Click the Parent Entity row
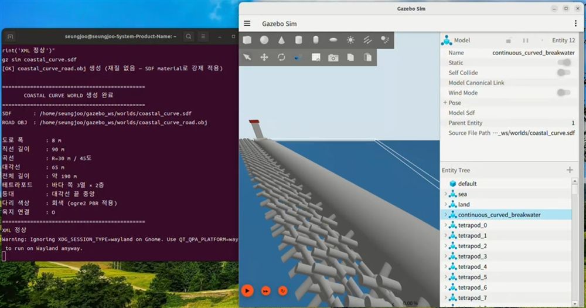The width and height of the screenshot is (586, 308). pyautogui.click(x=509, y=123)
